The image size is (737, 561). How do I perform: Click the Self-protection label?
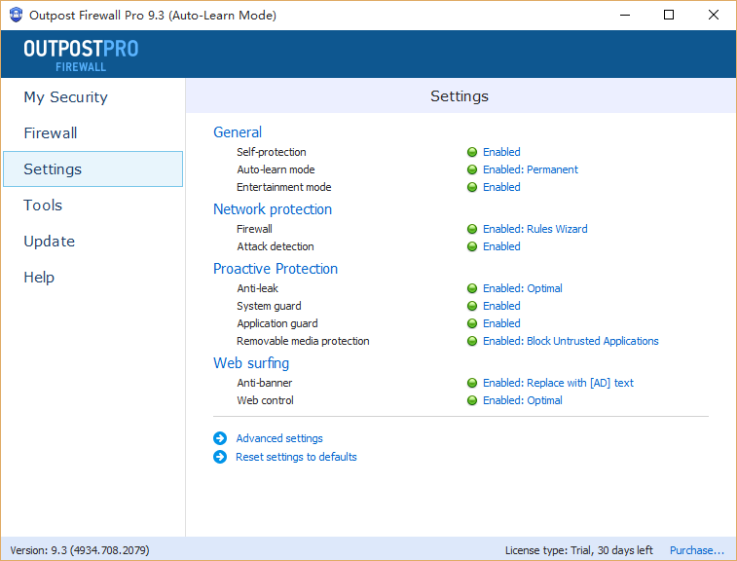coord(272,152)
